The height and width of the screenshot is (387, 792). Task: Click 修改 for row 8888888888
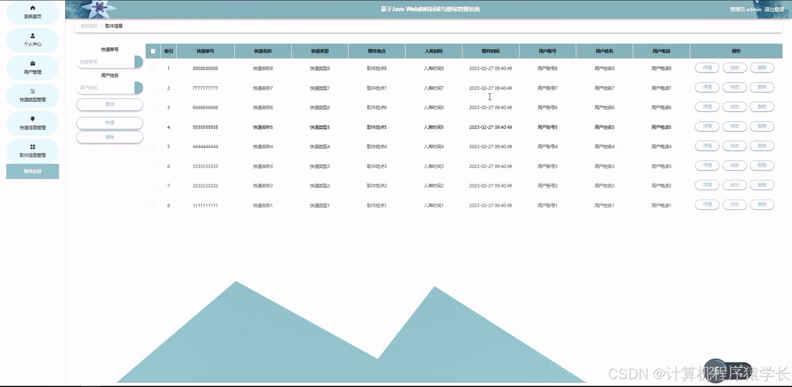(x=735, y=68)
